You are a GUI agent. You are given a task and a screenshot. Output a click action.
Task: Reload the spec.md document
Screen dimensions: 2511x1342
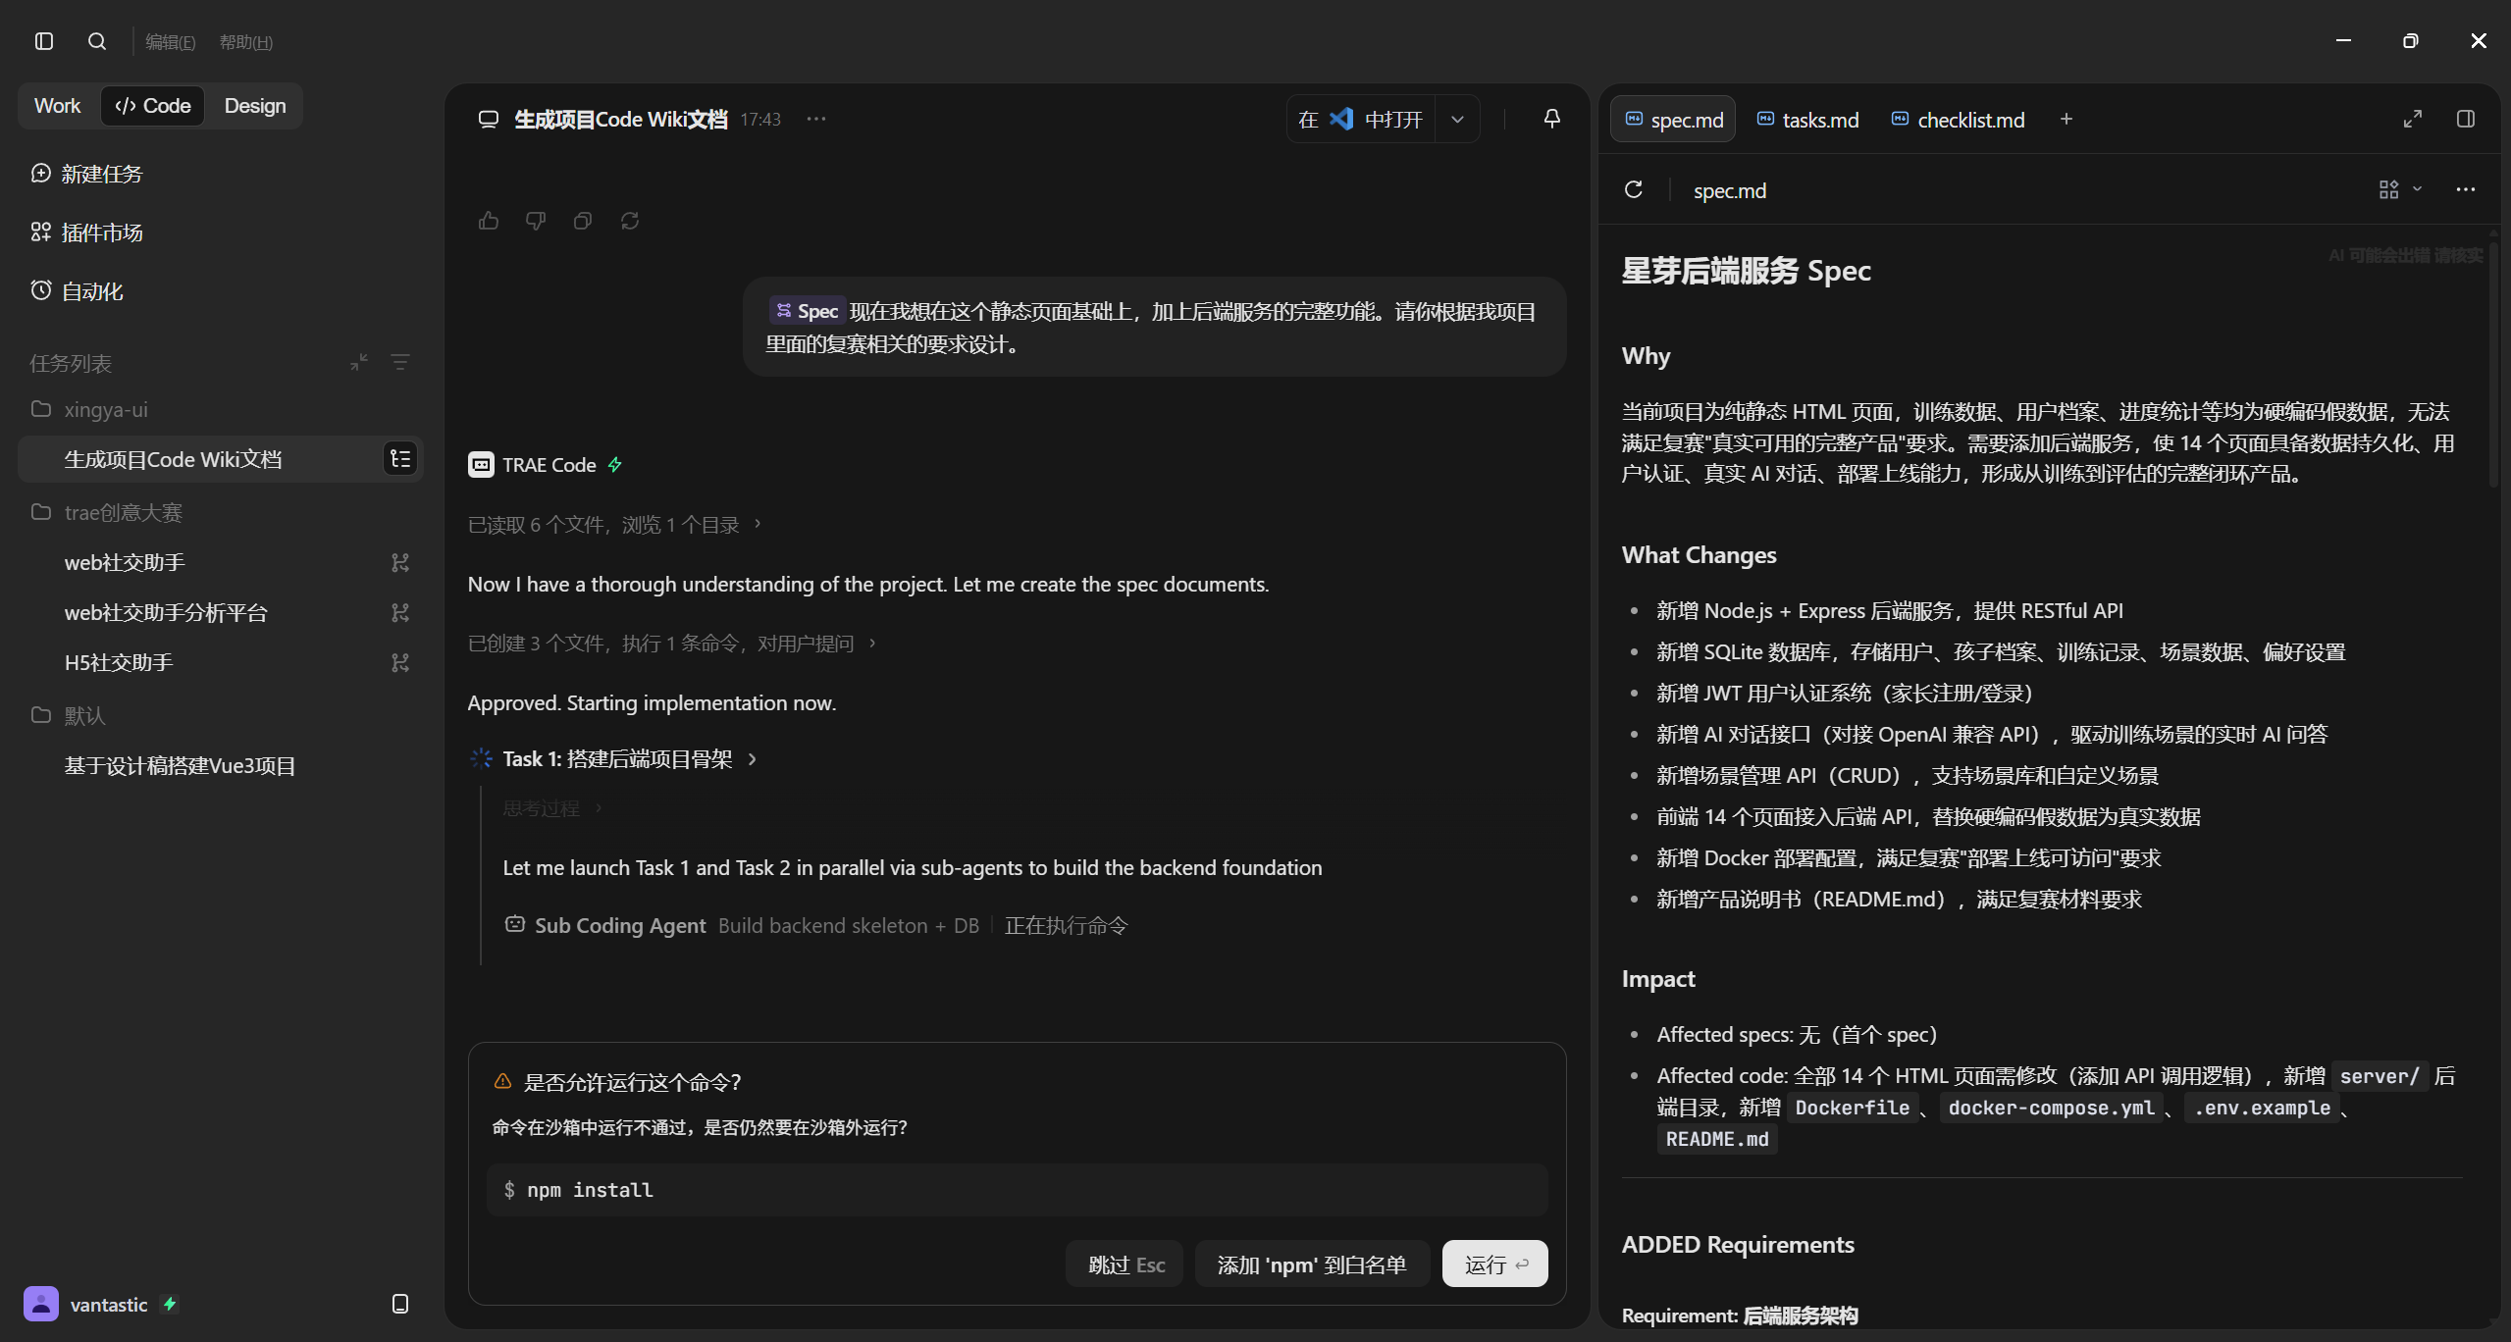point(1633,189)
